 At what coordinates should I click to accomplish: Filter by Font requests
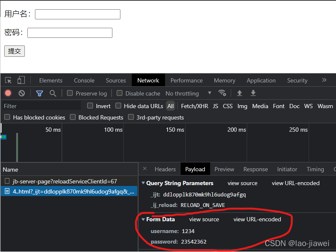click(x=279, y=106)
